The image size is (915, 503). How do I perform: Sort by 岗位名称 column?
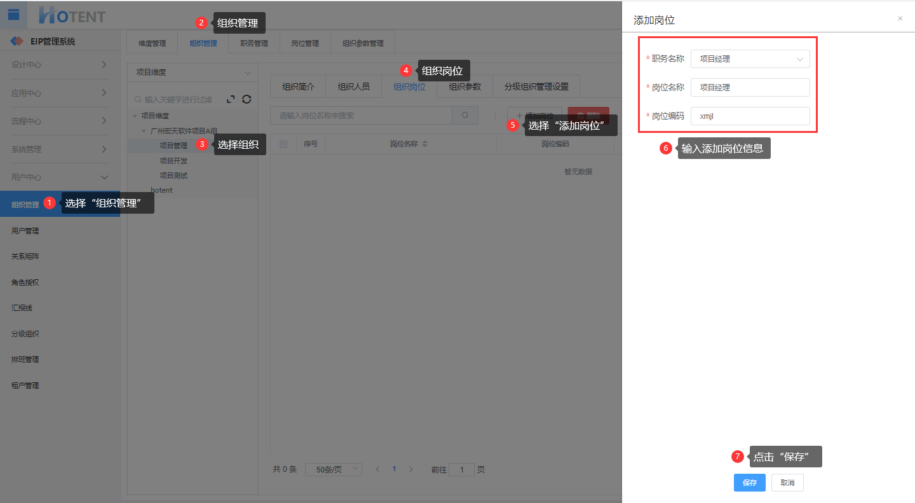click(x=425, y=144)
